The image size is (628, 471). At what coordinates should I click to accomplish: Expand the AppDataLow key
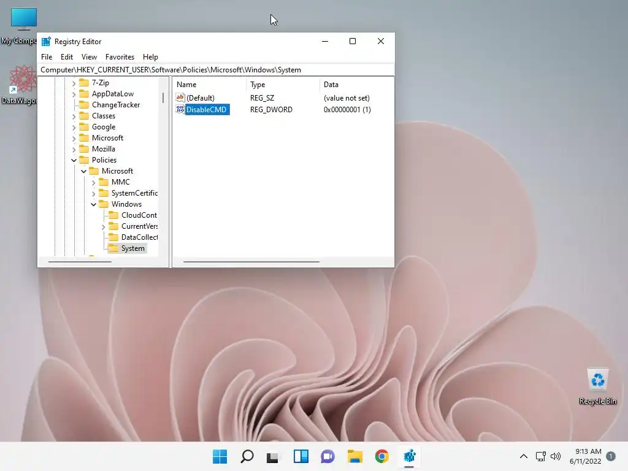74,94
